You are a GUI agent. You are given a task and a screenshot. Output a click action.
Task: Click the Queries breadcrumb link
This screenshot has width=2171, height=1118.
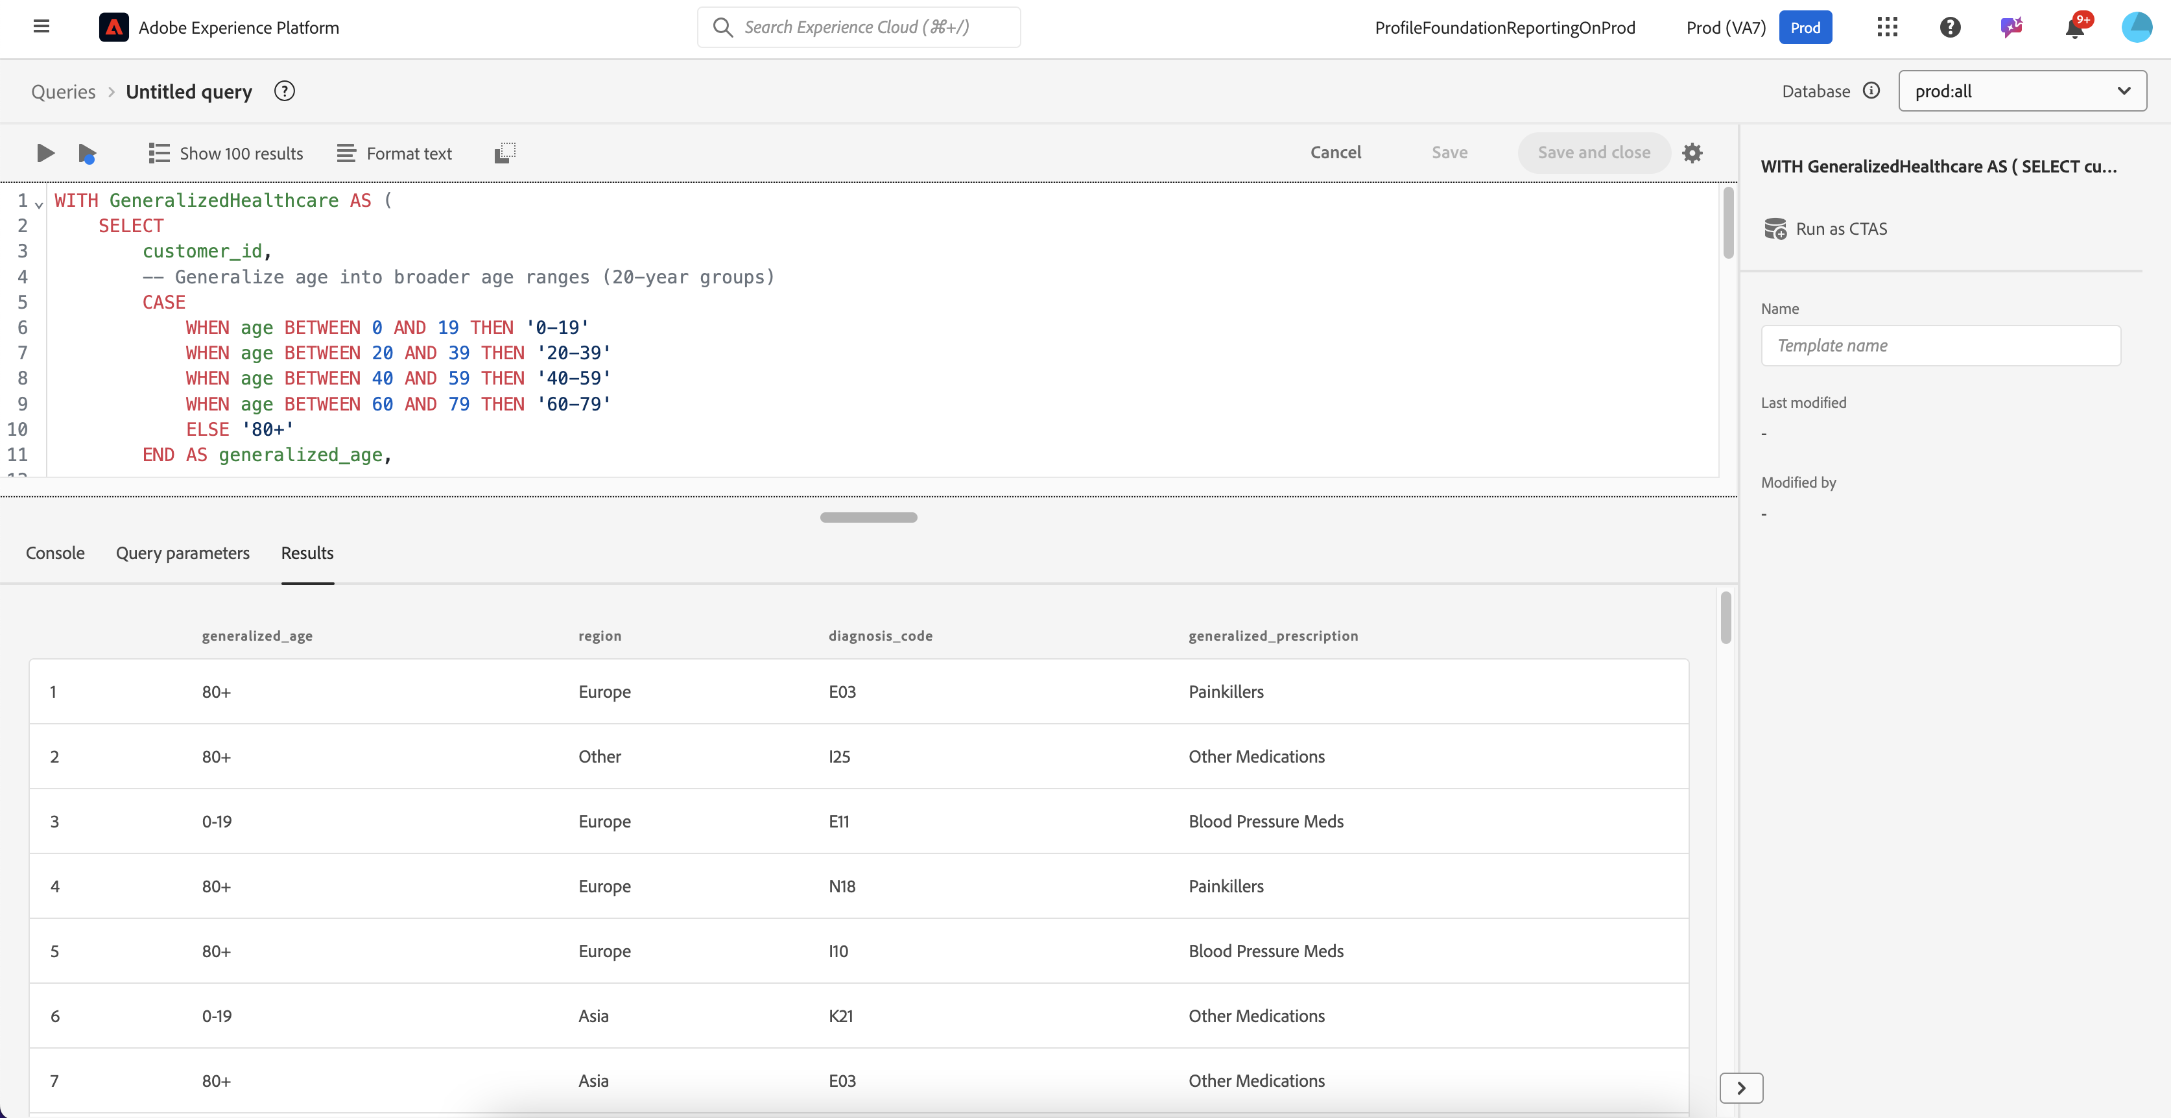pyautogui.click(x=63, y=91)
